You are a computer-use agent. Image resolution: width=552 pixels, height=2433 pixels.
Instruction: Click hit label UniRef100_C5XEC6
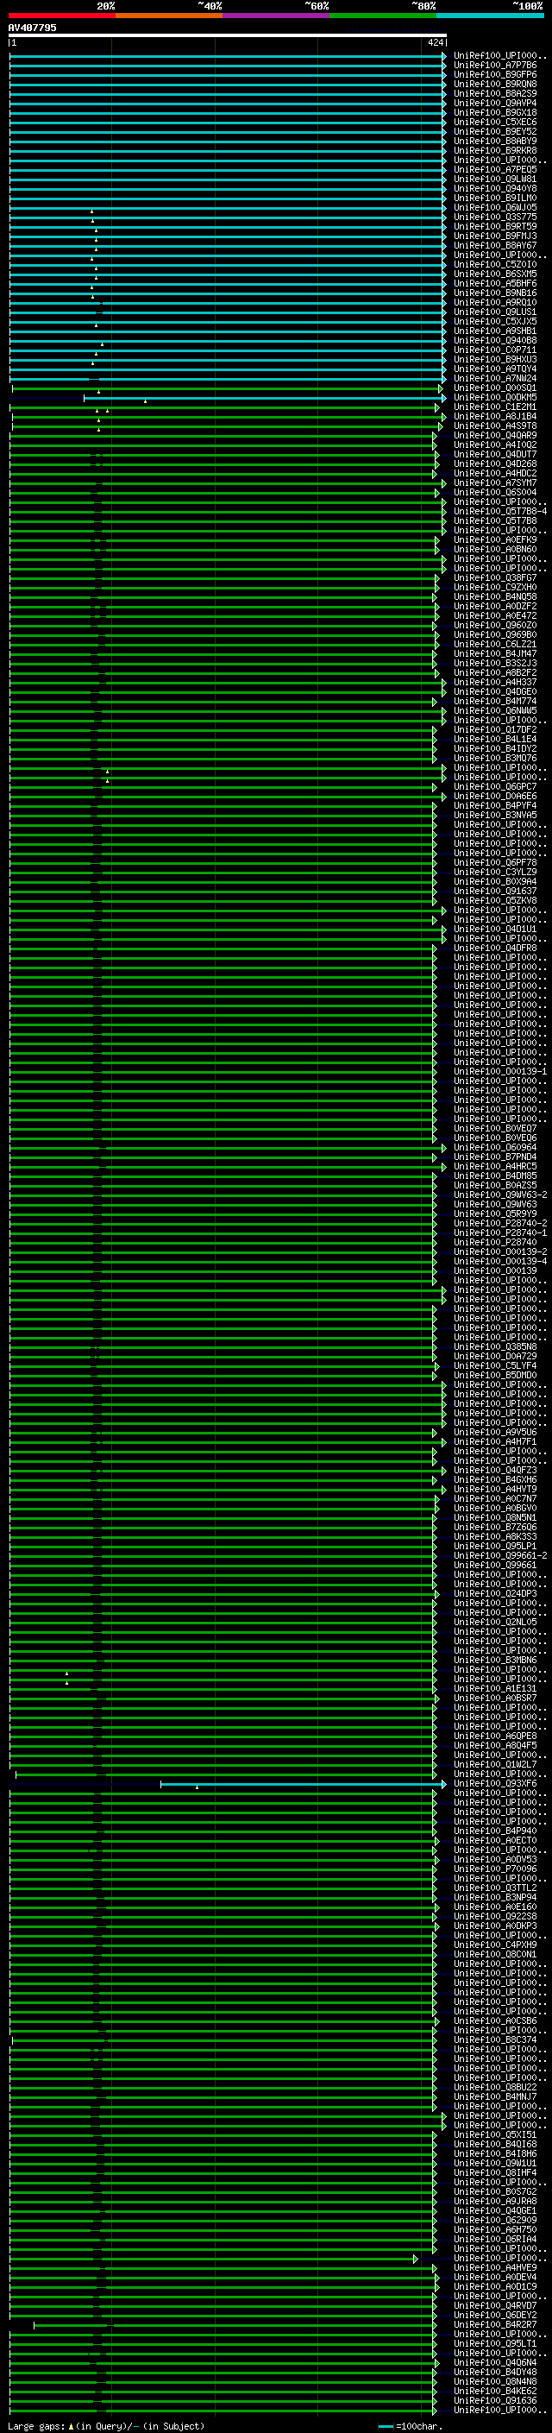[495, 122]
